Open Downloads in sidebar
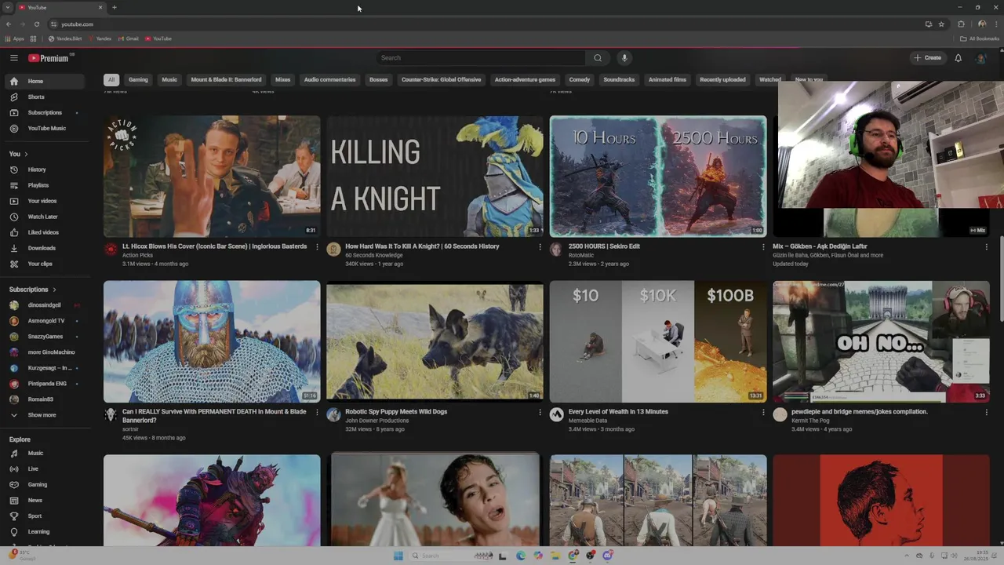1004x565 pixels. click(44, 248)
